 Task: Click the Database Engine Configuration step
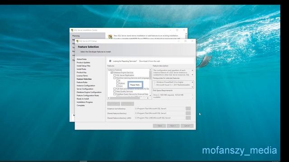(89, 92)
